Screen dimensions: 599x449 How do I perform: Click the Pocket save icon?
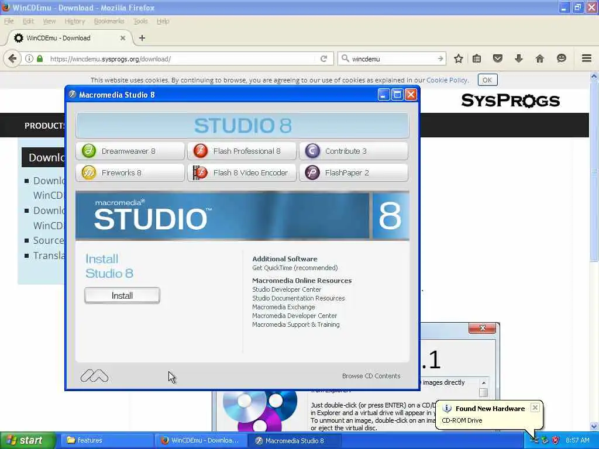coord(497,59)
